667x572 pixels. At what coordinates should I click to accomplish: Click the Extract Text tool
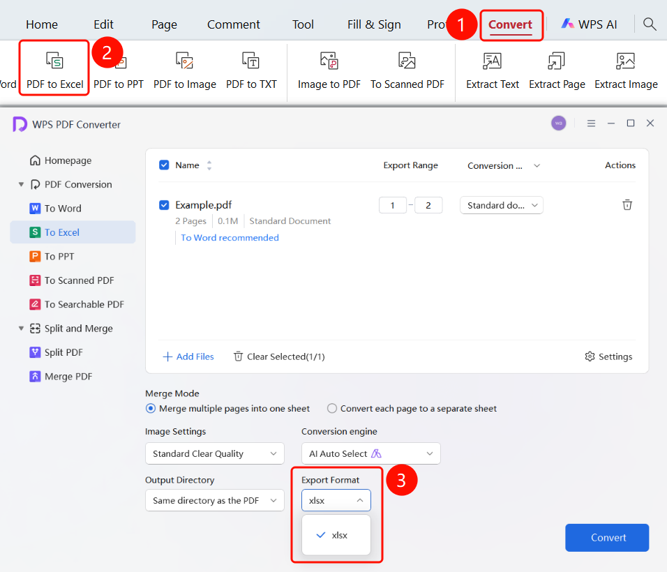coord(492,70)
